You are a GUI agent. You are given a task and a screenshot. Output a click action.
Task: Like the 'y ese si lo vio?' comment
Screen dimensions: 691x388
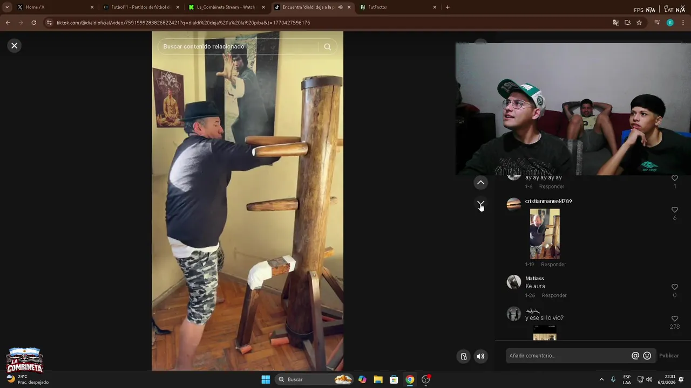coord(674,318)
